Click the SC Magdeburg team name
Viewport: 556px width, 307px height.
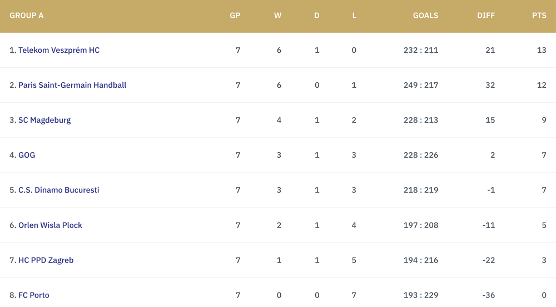(x=44, y=120)
